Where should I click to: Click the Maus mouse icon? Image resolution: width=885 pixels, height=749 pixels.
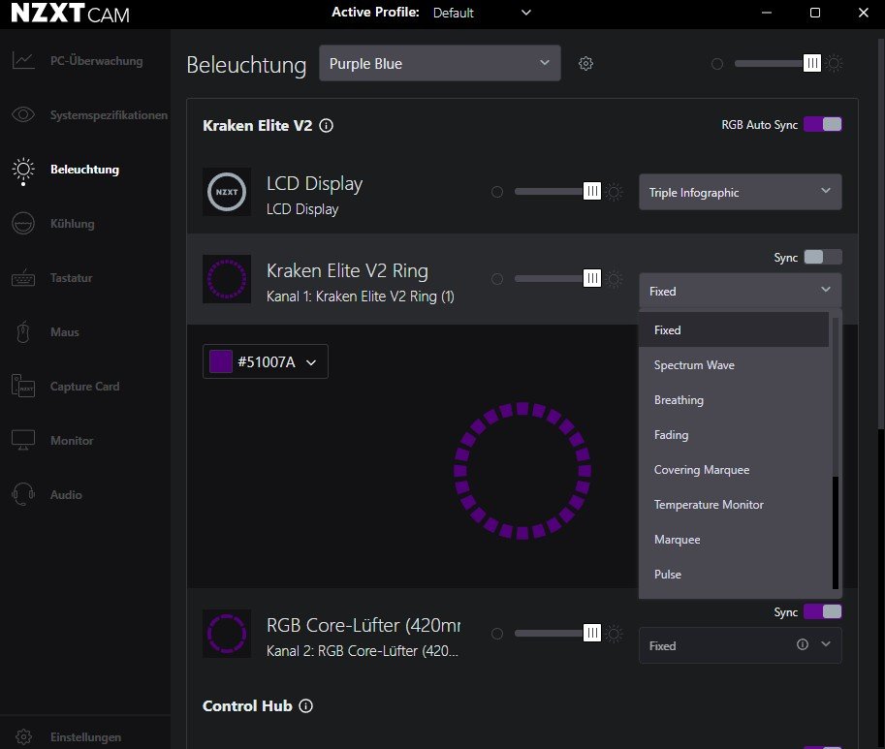23,331
